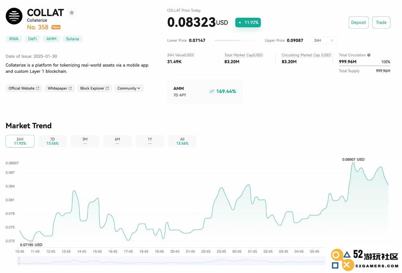Click the Trade button
402x273 pixels.
381,23
